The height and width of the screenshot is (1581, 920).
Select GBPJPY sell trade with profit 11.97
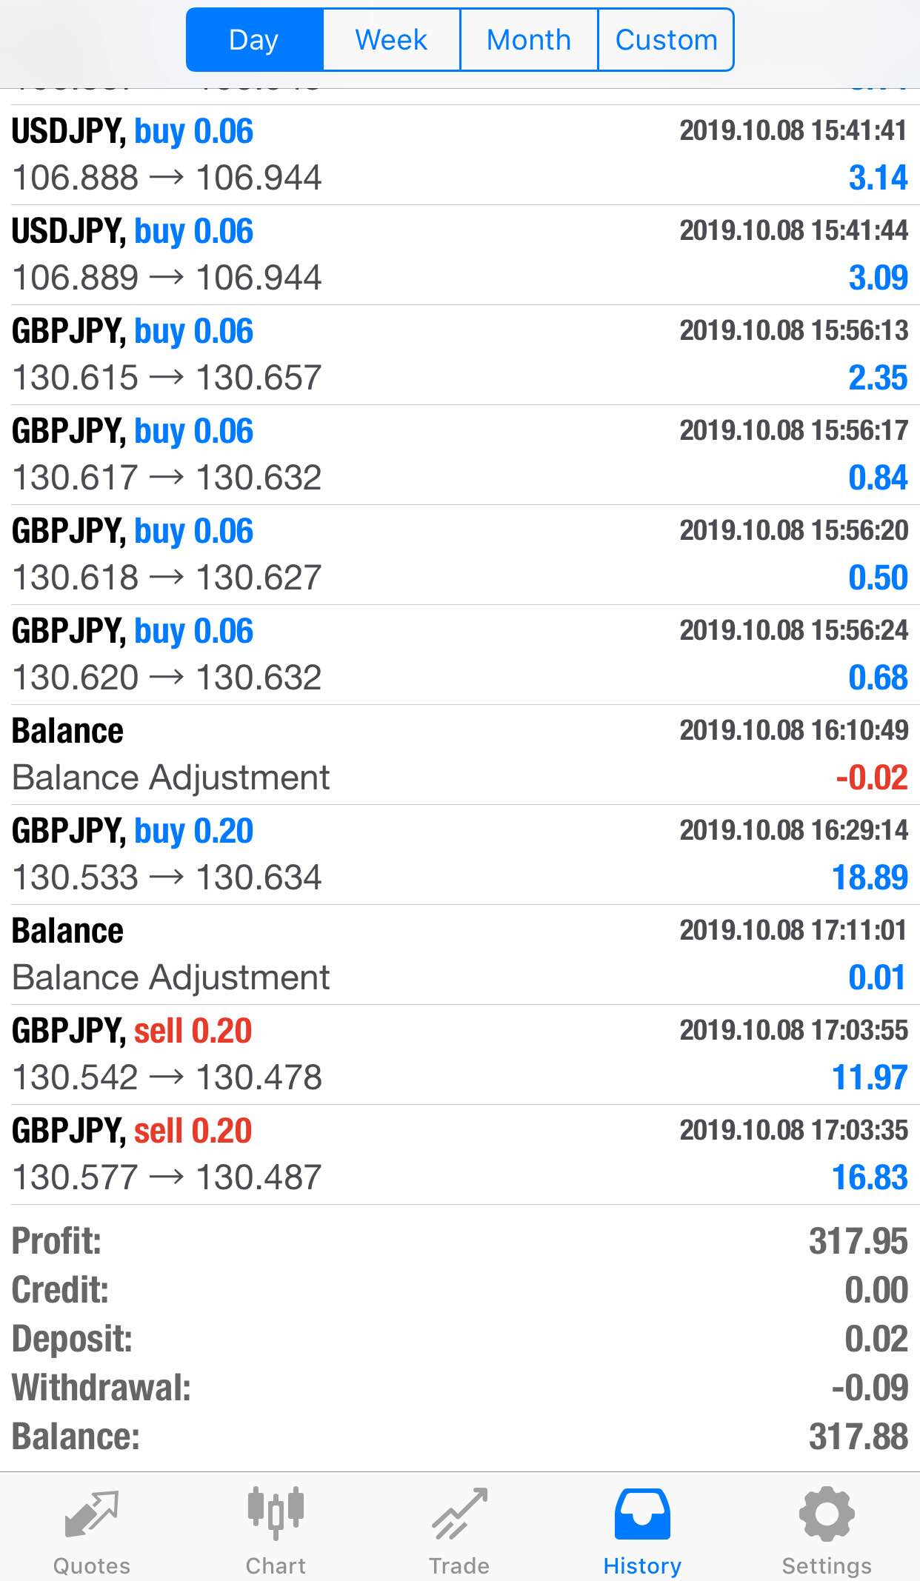pyautogui.click(x=460, y=1054)
